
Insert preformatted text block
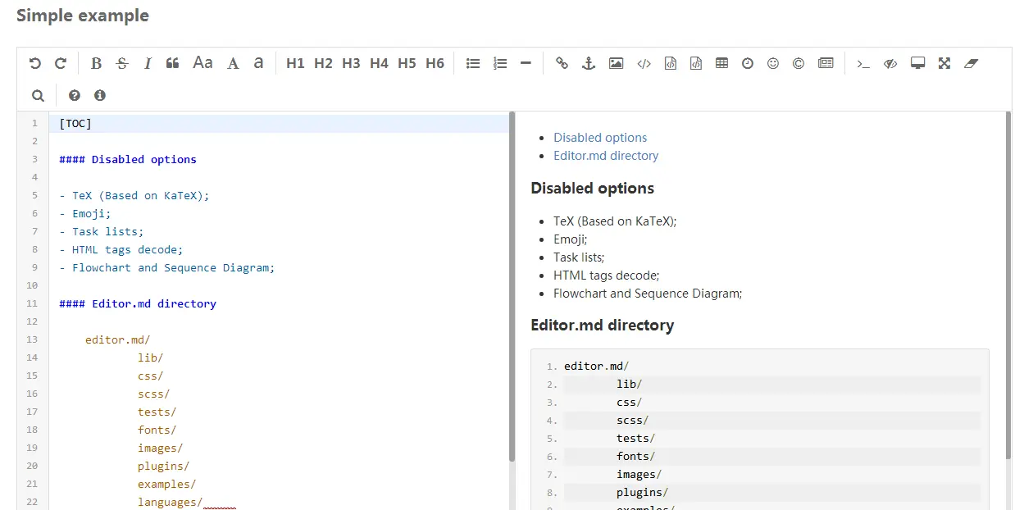[670, 63]
